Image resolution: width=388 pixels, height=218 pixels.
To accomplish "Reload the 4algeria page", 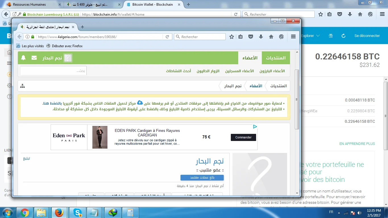I will pyautogui.click(x=167, y=37).
